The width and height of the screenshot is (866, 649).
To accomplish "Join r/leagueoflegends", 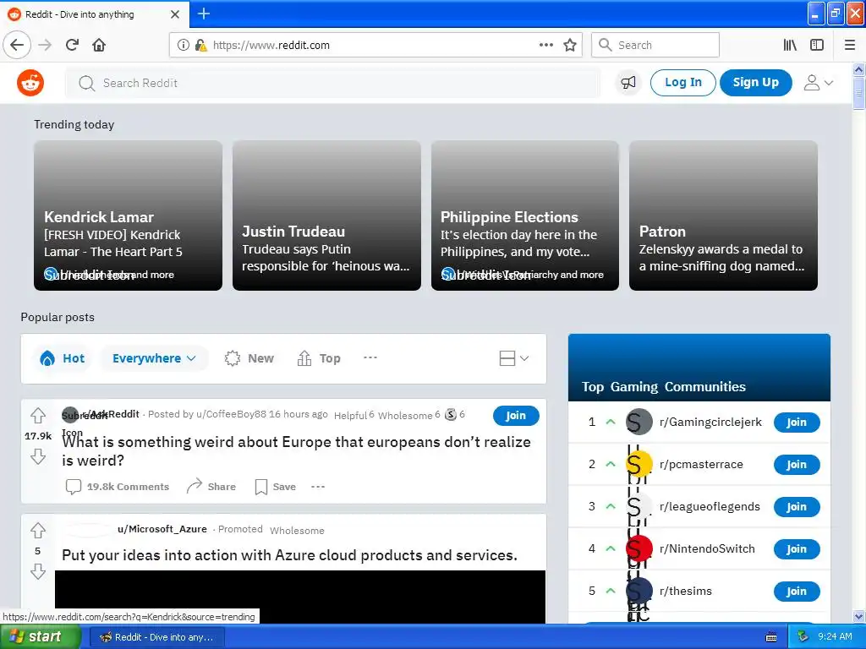I will coord(797,507).
